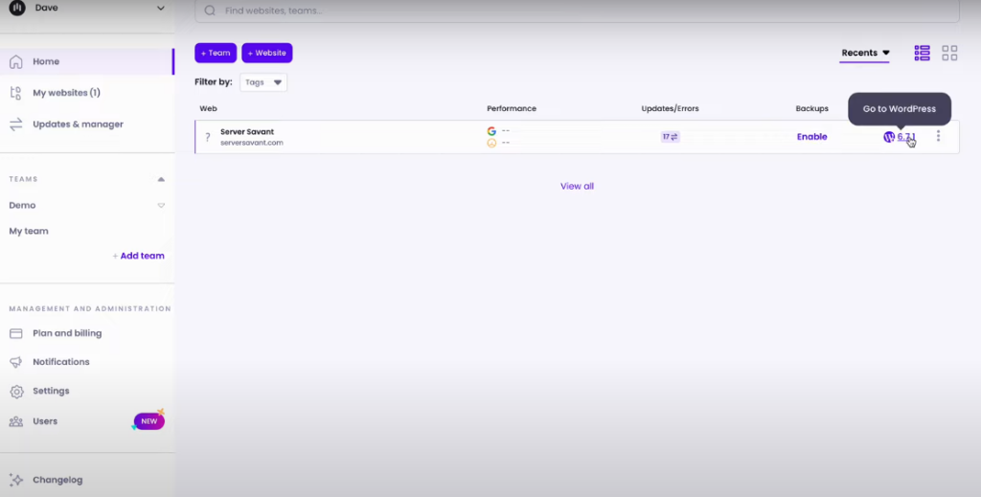
Task: Click the + Team button
Action: [216, 54]
